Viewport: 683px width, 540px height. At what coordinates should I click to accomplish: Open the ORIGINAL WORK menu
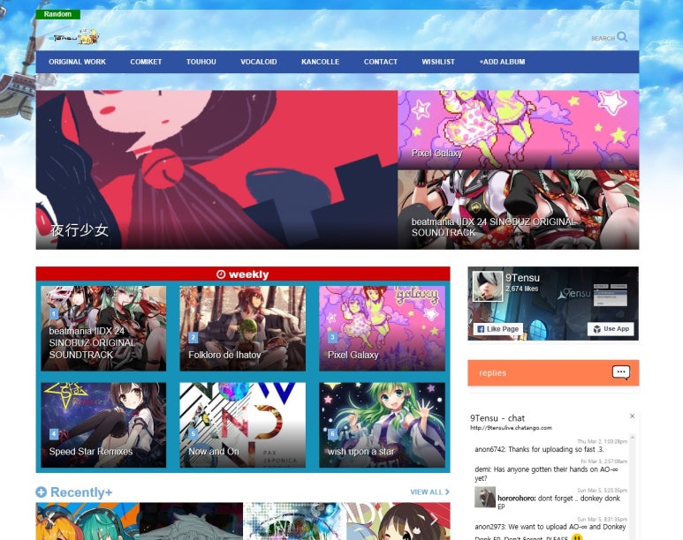[x=77, y=62]
